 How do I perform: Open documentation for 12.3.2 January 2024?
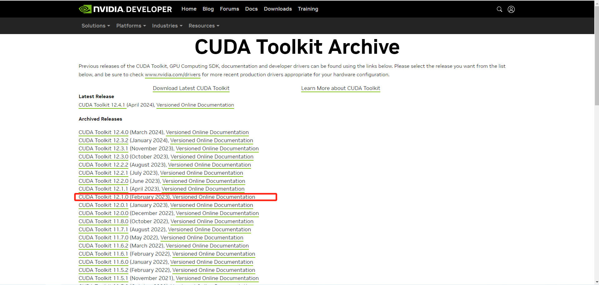click(x=212, y=141)
